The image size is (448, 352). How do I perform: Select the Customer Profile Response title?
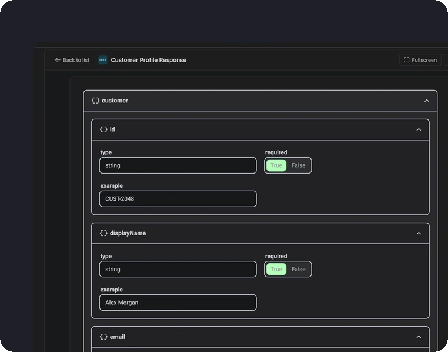[149, 60]
